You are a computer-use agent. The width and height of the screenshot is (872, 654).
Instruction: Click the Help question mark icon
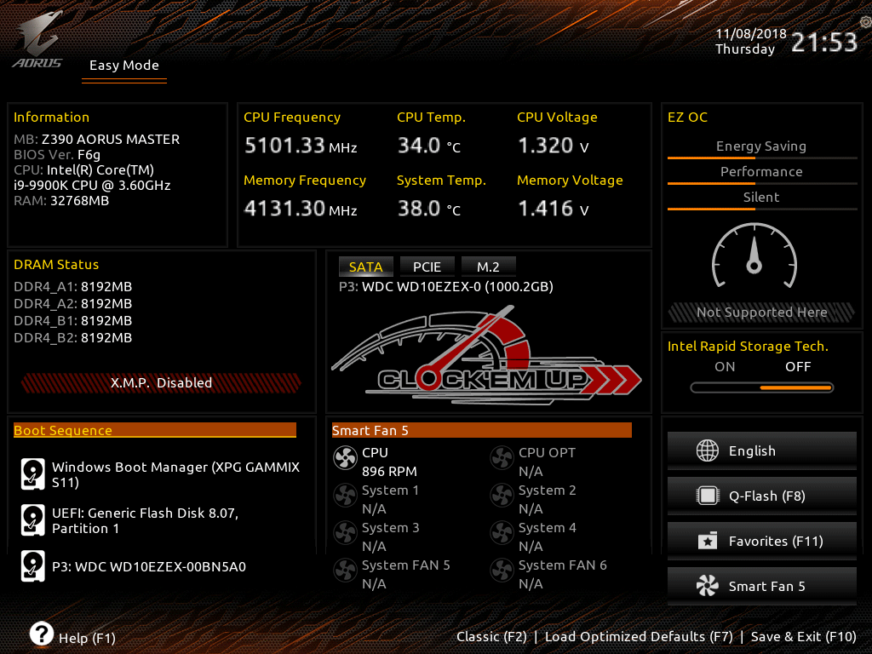tap(42, 634)
